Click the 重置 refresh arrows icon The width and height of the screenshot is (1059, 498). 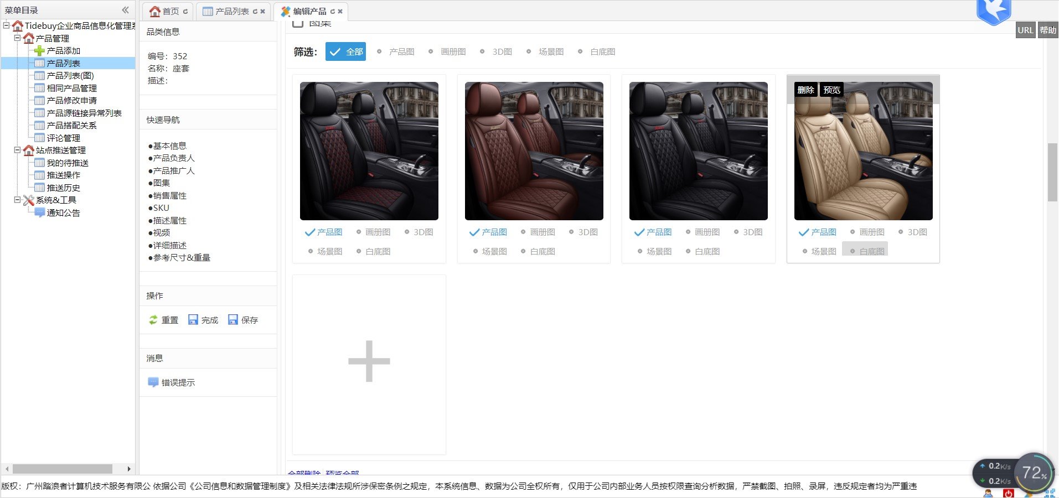[153, 320]
